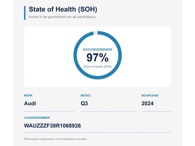This screenshot has width=195, height=146.
Task: Click the blue accent bar beside heading
Action: (25, 13)
